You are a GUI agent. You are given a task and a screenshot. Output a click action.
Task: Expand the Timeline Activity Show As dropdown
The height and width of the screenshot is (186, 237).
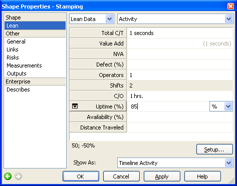coord(228,163)
